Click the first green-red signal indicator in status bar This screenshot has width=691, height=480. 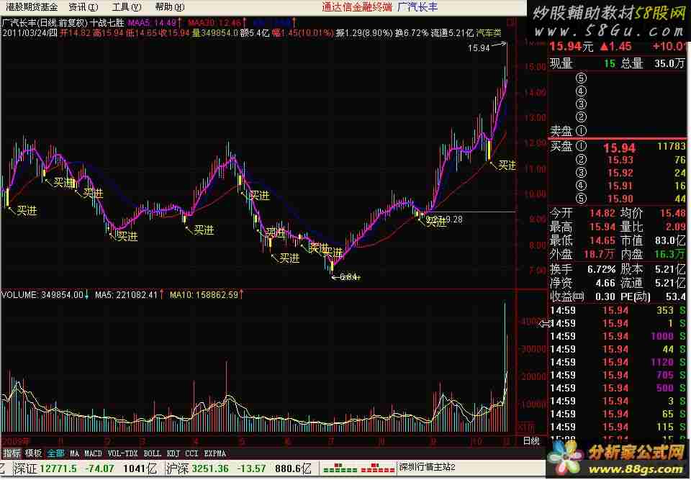(x=339, y=468)
